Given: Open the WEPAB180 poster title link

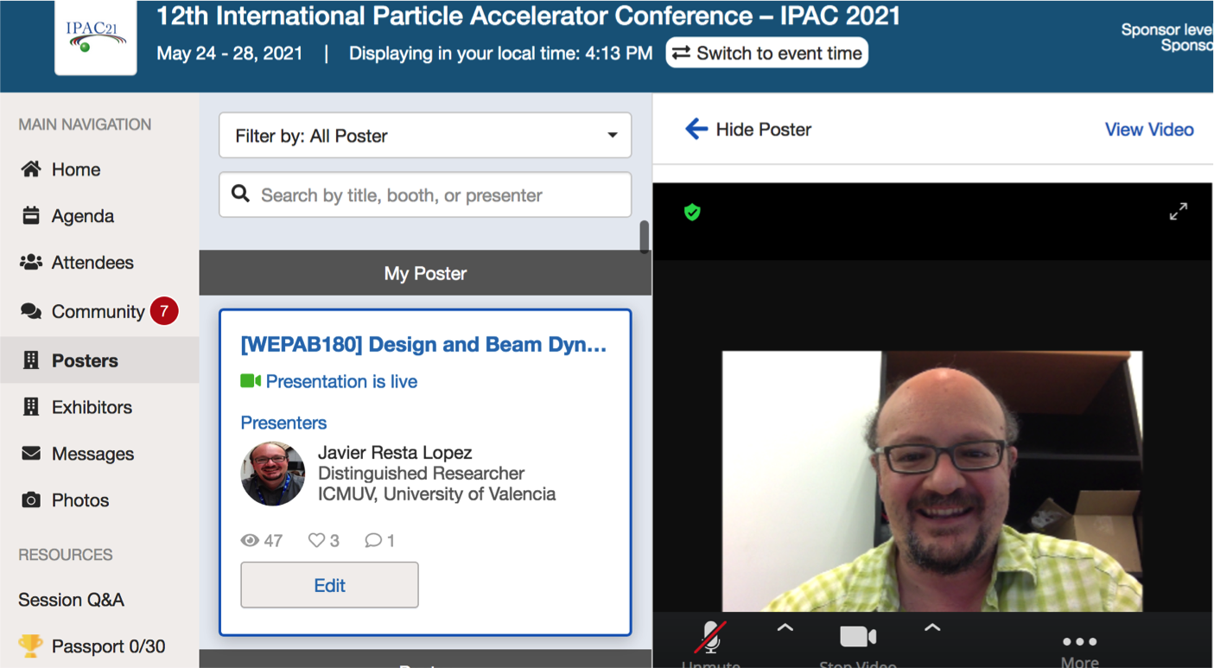Looking at the screenshot, I should click(423, 345).
